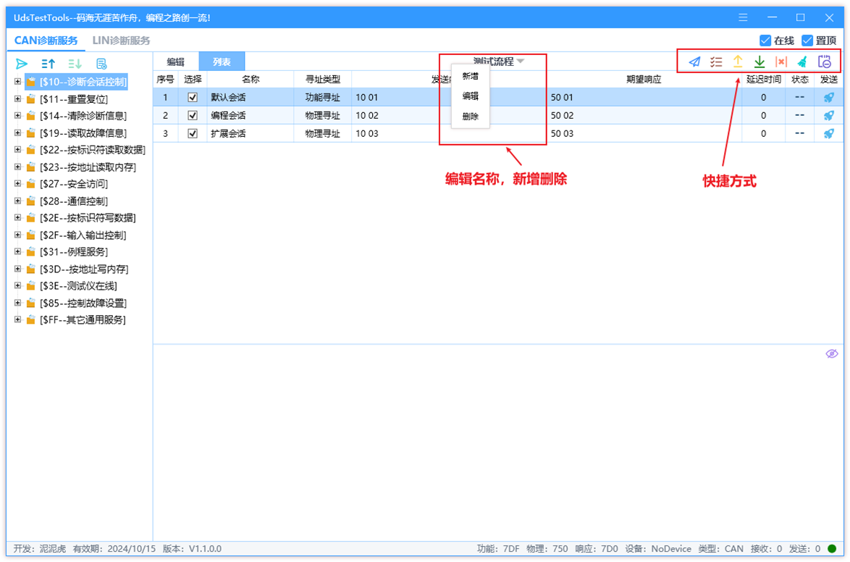The image size is (850, 562).
Task: Click the folder icon of $3E--测试仪在线
Action: [31, 286]
